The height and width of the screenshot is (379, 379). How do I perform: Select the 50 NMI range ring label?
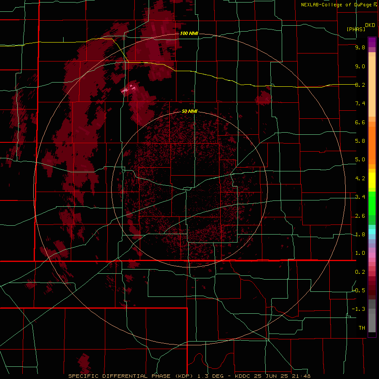(189, 111)
